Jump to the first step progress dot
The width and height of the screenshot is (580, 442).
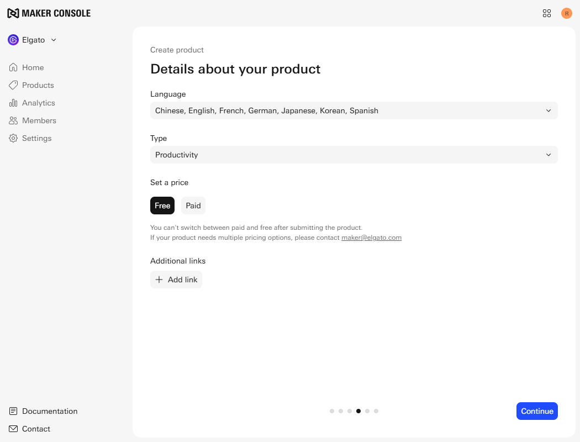pyautogui.click(x=332, y=411)
